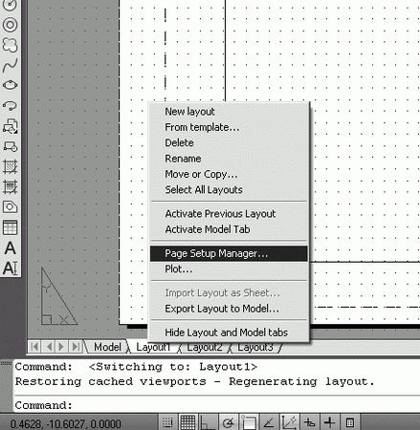Image resolution: width=420 pixels, height=430 pixels.
Task: Select the Revision Cloud tool
Action: pos(10,45)
